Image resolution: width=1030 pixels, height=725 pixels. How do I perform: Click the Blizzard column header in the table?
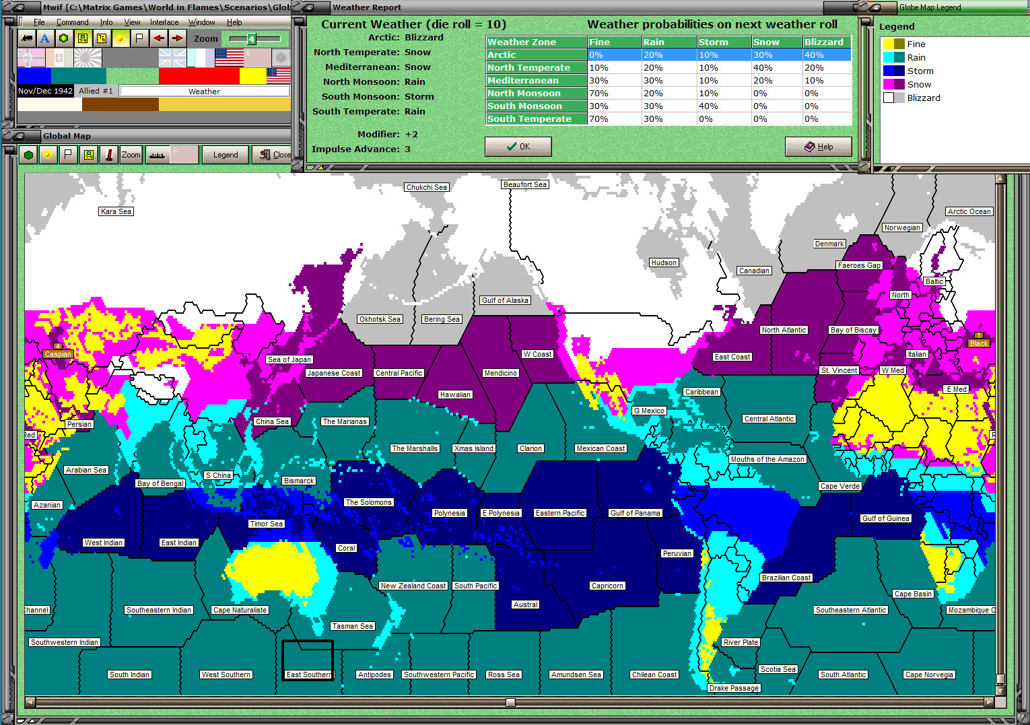click(x=827, y=42)
